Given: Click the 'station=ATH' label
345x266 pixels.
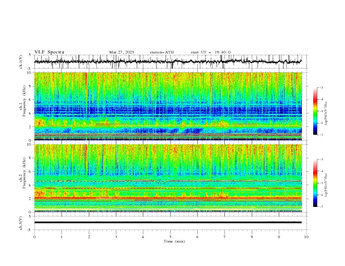Looking at the screenshot, I should [162, 52].
